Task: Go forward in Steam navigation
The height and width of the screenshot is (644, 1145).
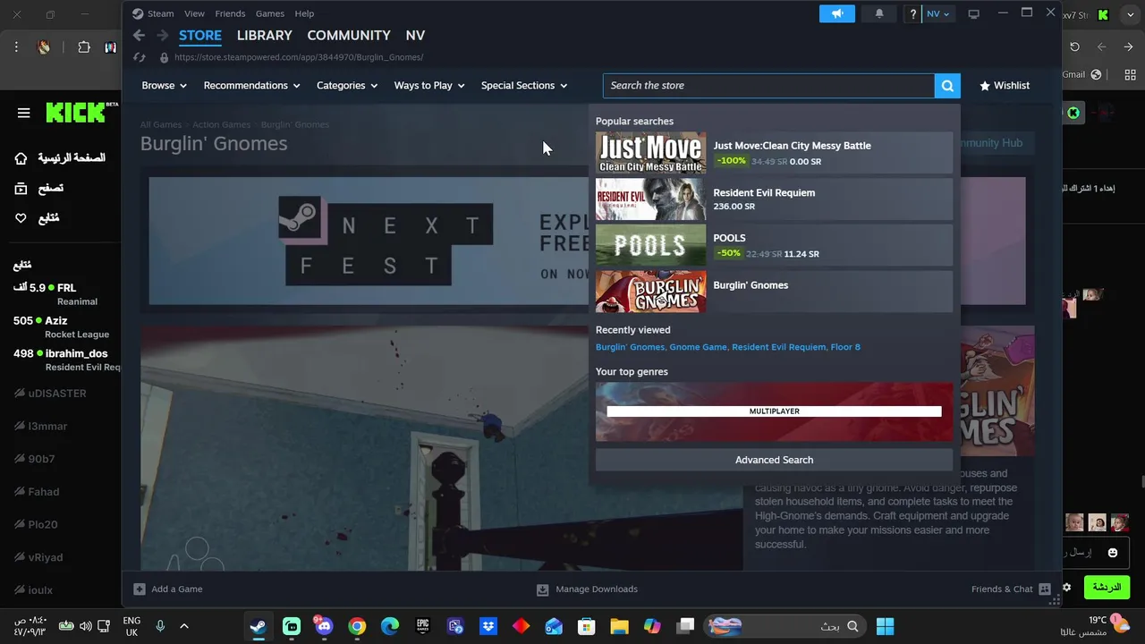Action: point(162,35)
